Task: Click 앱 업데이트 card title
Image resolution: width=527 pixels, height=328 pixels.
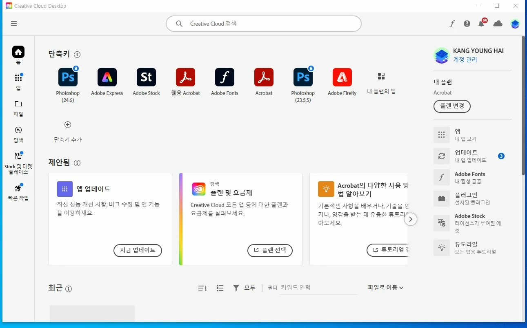Action: (93, 189)
